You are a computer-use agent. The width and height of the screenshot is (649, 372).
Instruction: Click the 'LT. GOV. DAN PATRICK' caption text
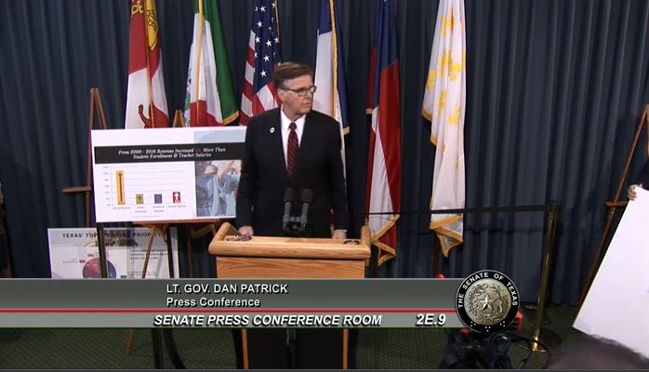227,289
